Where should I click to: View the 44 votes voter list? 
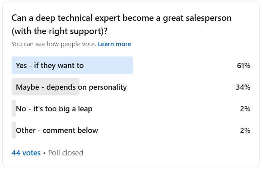click(26, 153)
